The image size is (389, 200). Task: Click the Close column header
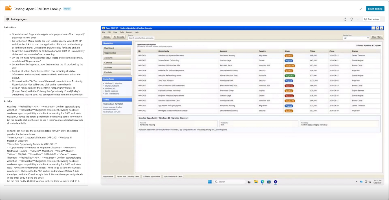tap(332, 51)
